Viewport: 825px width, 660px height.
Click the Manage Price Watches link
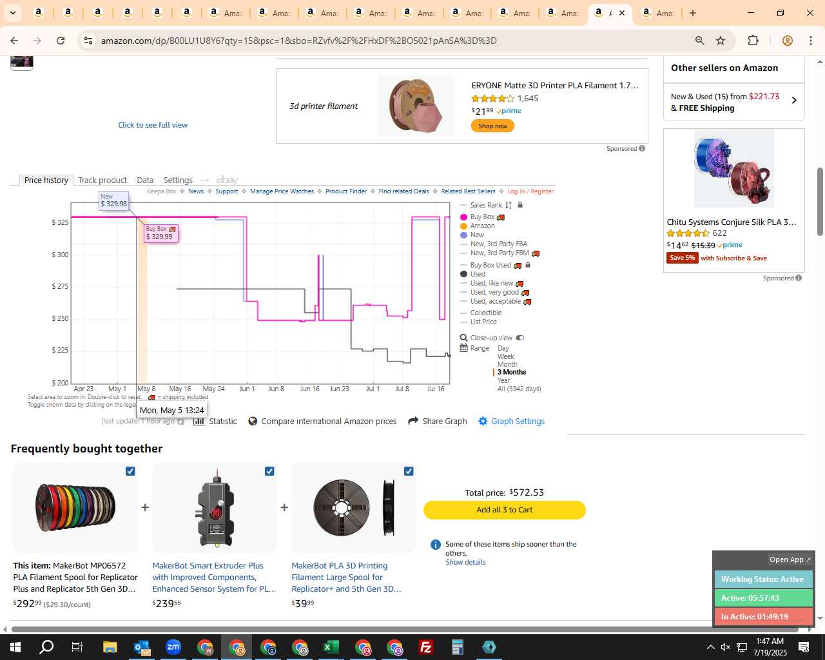pyautogui.click(x=282, y=191)
